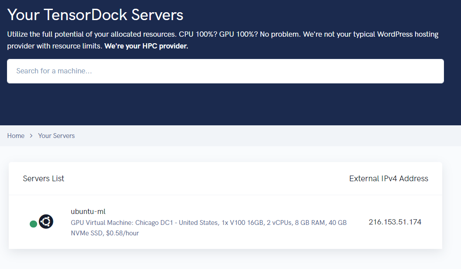Click the 'External IPv4 Address' column header
The width and height of the screenshot is (461, 269).
(388, 179)
